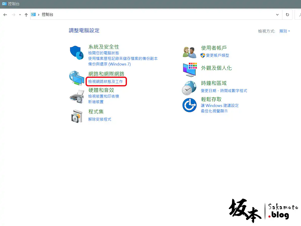
Task: Open the 解除安裝程式 link
Action: coord(100,119)
